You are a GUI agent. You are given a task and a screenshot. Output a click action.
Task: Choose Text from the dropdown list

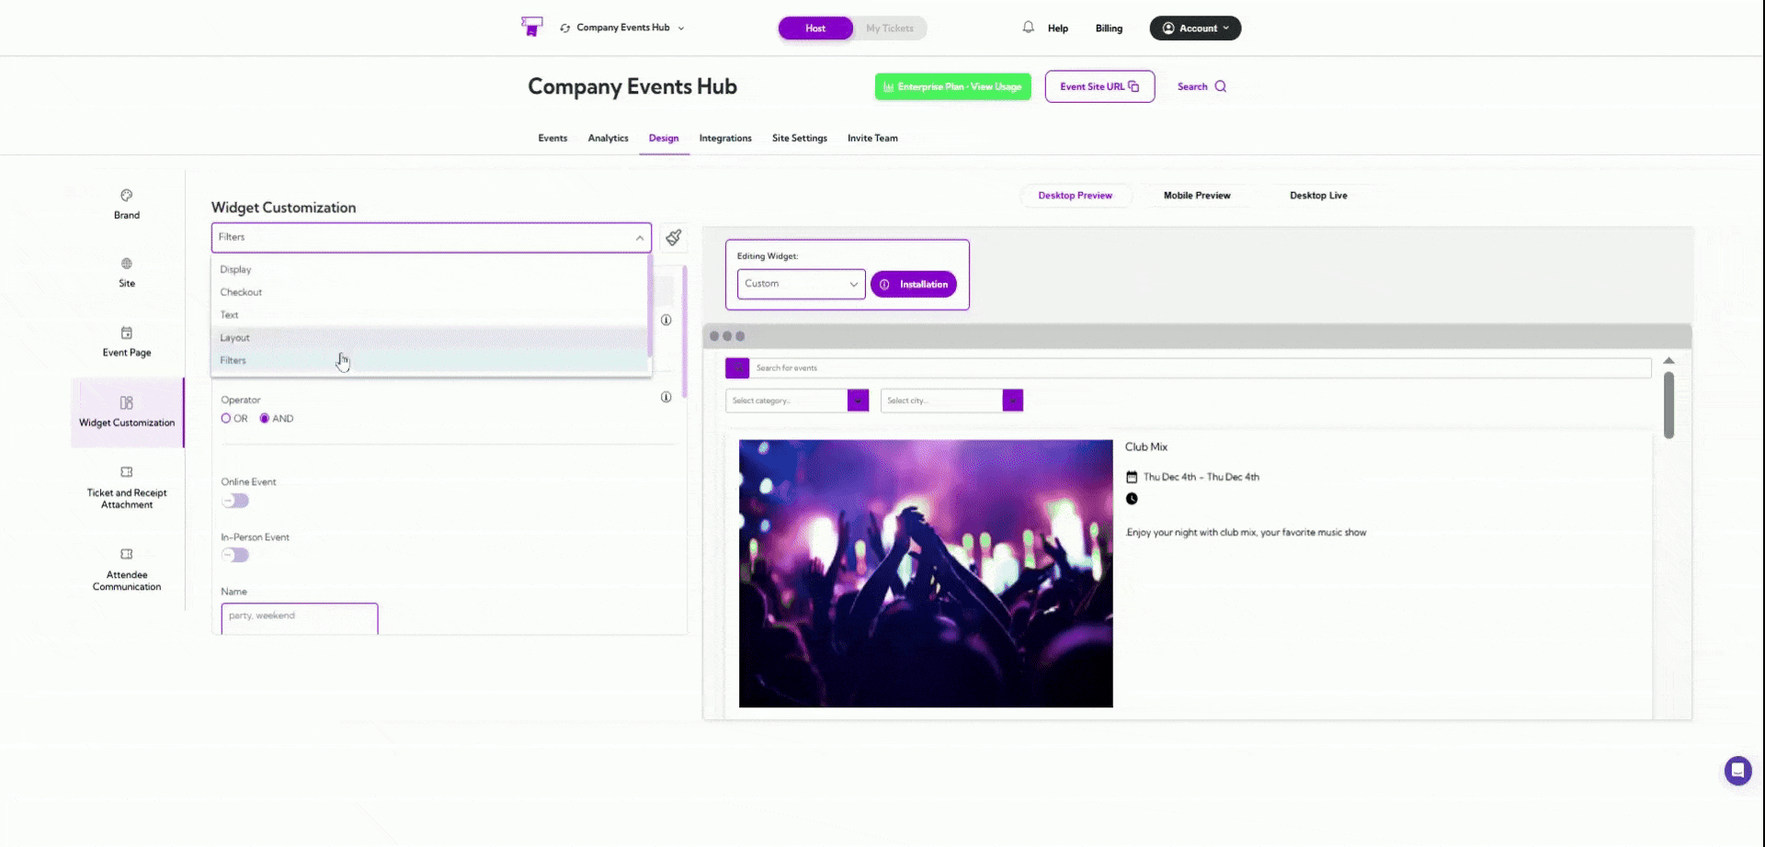tap(429, 315)
